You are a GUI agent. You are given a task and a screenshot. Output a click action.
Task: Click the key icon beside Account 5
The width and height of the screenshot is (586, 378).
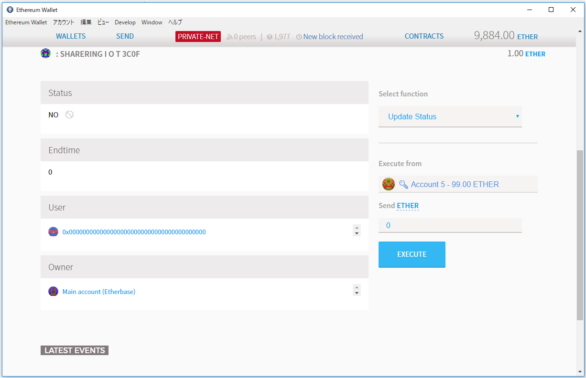(403, 184)
